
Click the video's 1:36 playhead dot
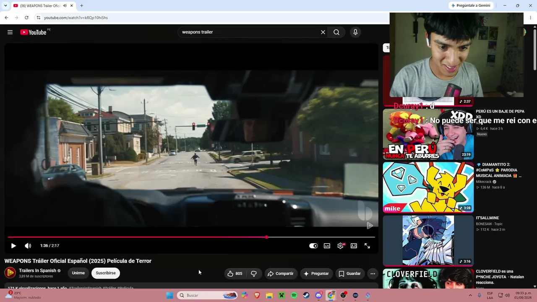tap(266, 237)
